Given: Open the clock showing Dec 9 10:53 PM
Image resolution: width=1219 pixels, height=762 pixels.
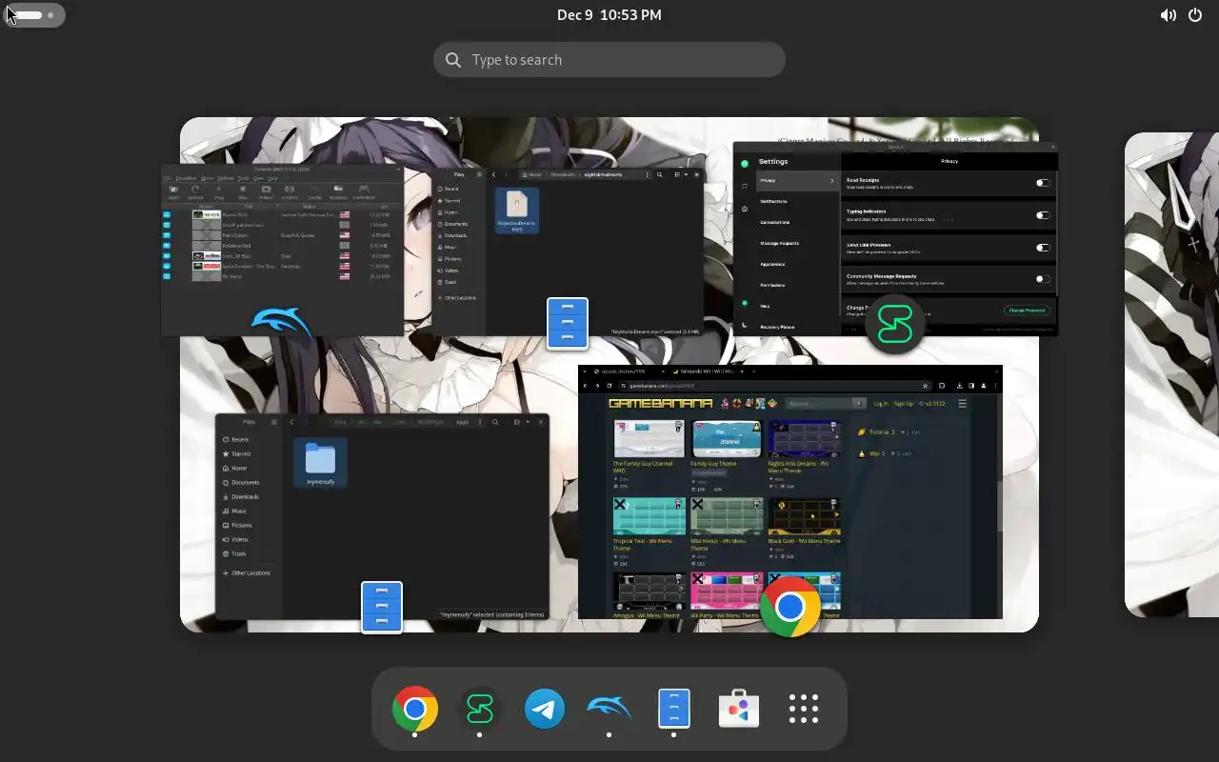Looking at the screenshot, I should [609, 15].
